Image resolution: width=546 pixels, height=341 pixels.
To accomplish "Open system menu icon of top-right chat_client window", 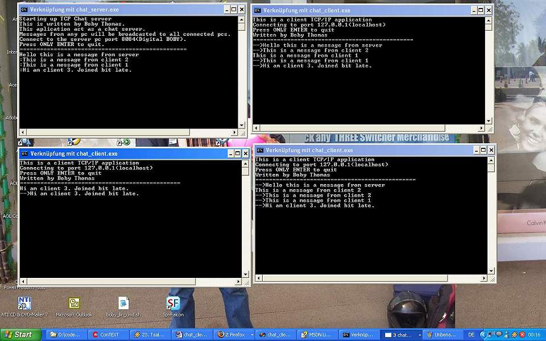I will (257, 10).
